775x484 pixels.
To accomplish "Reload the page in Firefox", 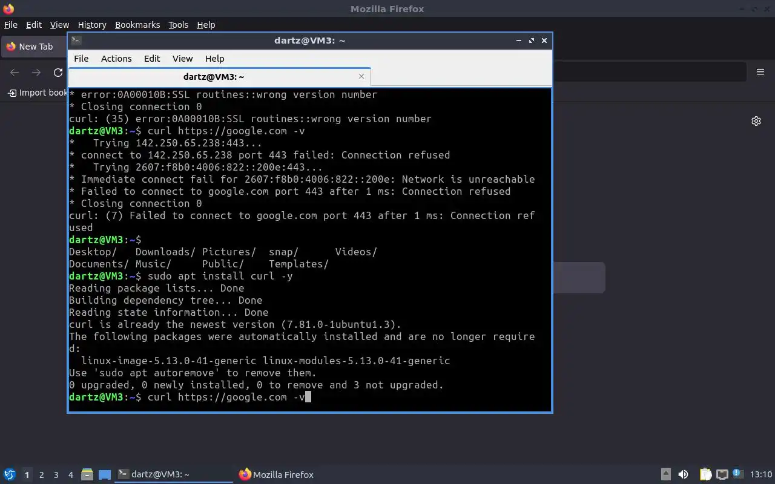I will 58,73.
